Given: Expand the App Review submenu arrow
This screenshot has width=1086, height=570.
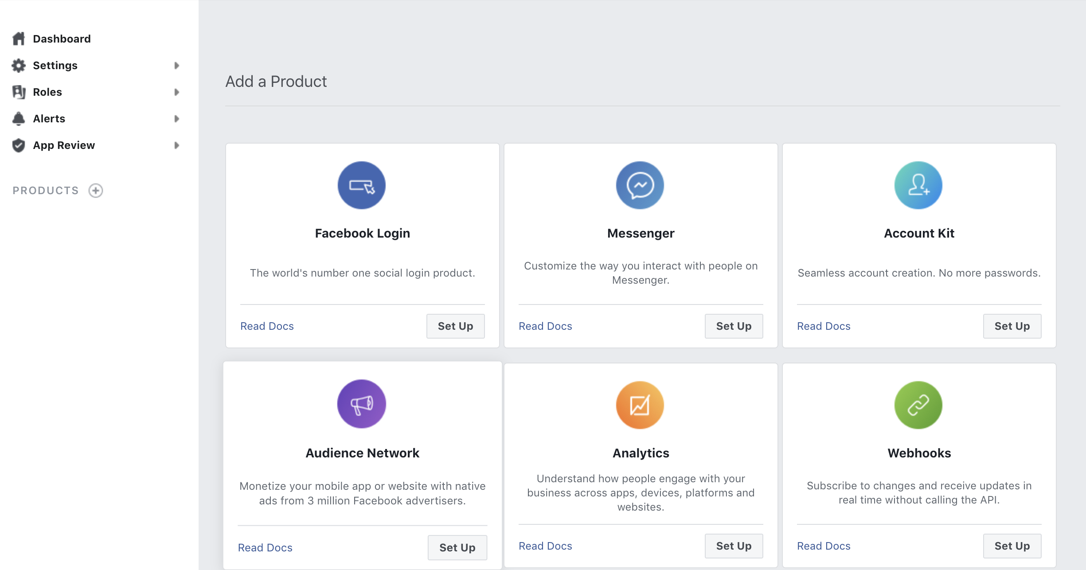Looking at the screenshot, I should tap(176, 145).
